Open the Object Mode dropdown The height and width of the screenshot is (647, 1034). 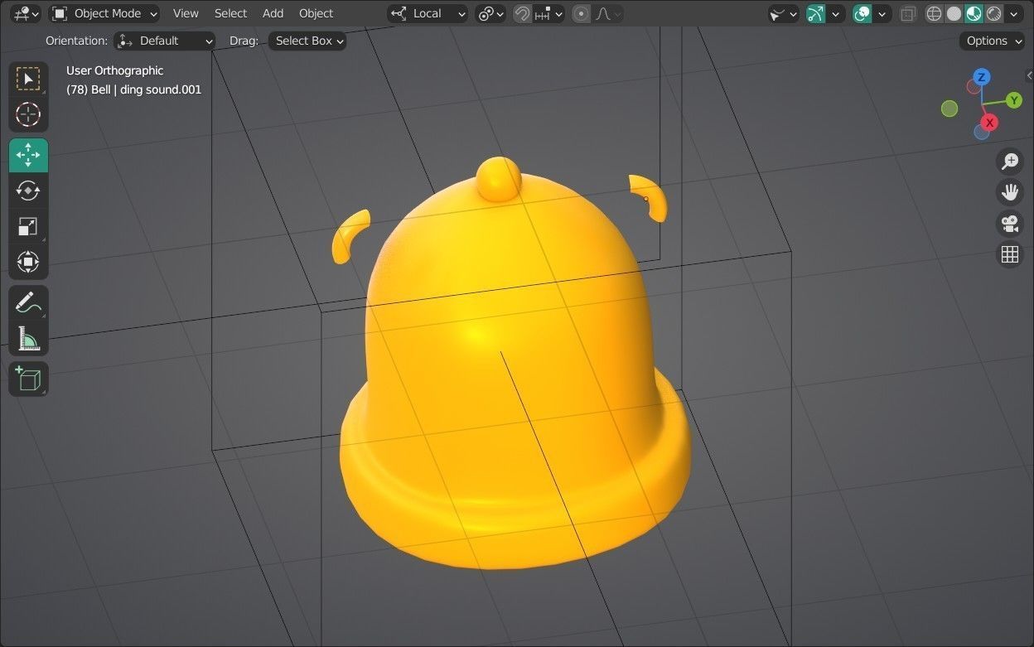tap(104, 13)
